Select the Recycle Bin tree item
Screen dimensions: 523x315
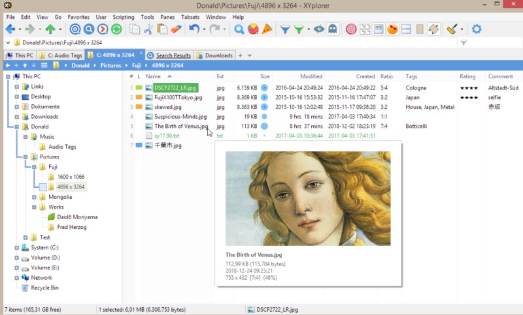click(x=44, y=288)
